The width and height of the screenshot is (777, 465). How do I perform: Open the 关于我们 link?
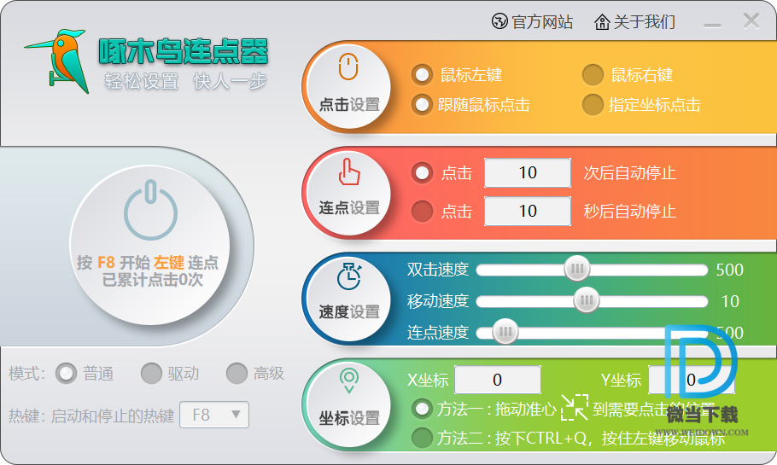(x=634, y=22)
